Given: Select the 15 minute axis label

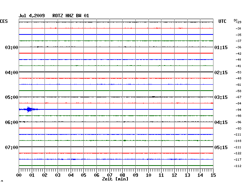Looking at the screenshot, I should point(213,175).
